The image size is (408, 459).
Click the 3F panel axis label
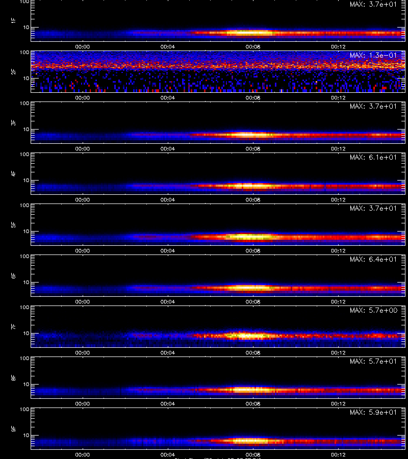(x=13, y=122)
